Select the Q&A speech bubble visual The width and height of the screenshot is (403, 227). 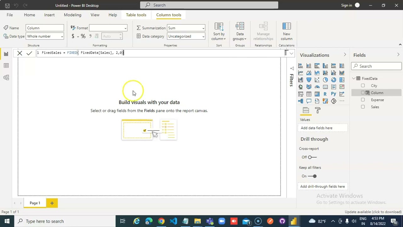pyautogui.click(x=309, y=101)
